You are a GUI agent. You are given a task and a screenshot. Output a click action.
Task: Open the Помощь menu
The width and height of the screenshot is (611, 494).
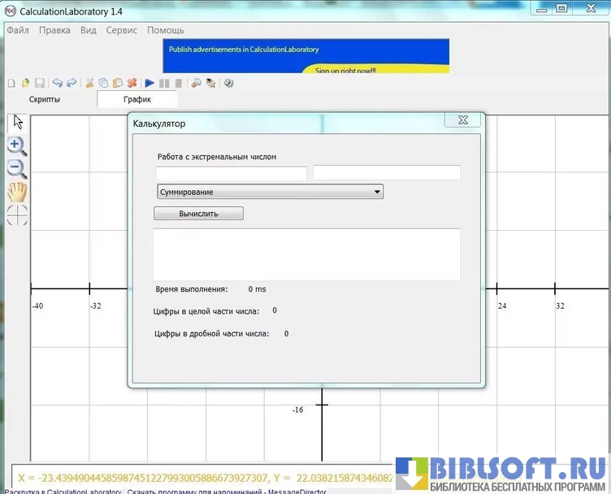[166, 30]
